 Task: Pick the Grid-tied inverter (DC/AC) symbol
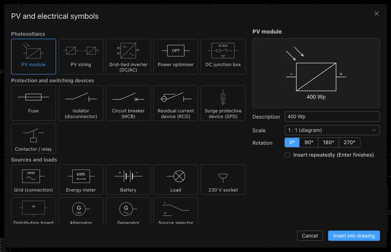(128, 56)
